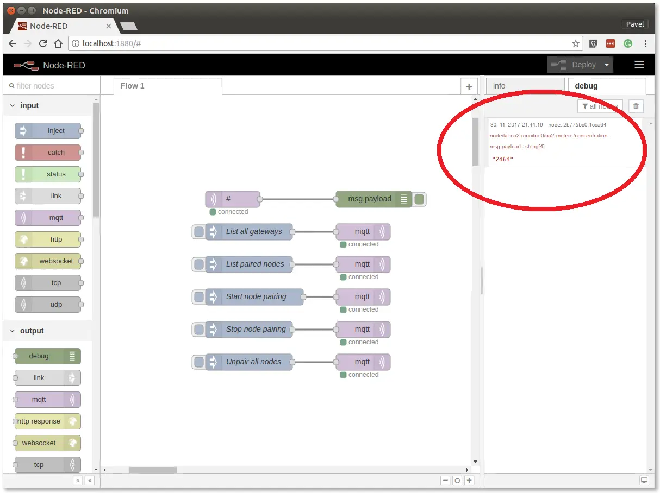Select the List all gateways node
Viewport: 660px width, 493px height.
[249, 232]
